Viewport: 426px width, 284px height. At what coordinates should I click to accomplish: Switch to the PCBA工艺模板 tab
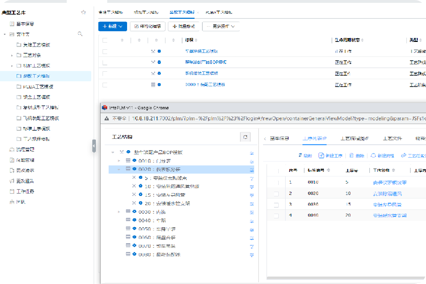tap(219, 12)
